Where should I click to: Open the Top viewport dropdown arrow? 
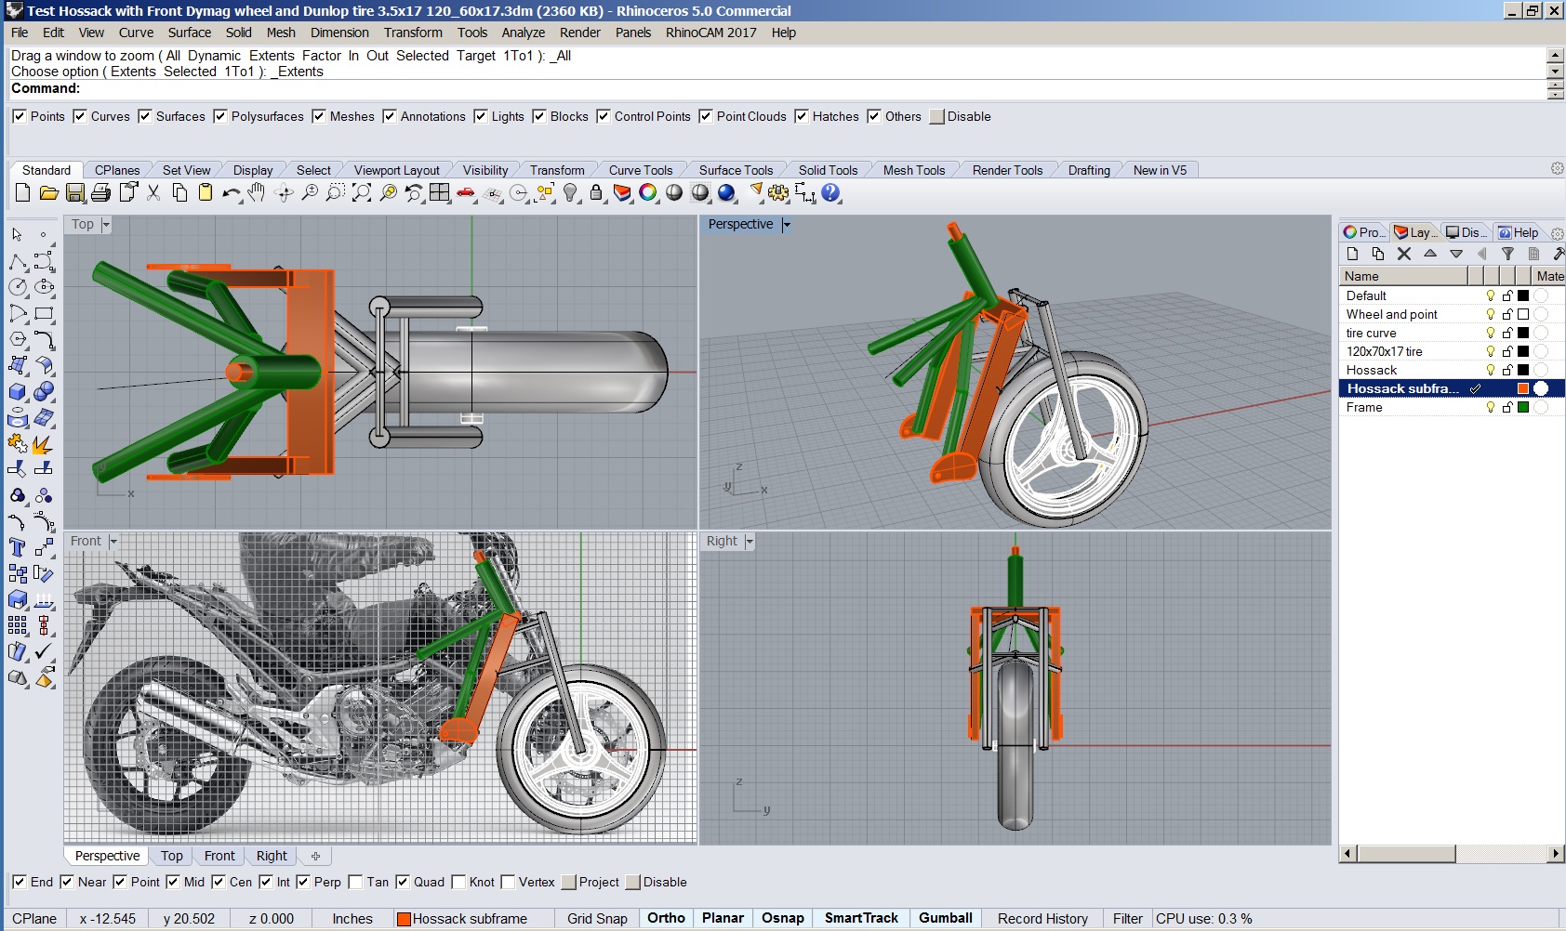[x=106, y=225]
